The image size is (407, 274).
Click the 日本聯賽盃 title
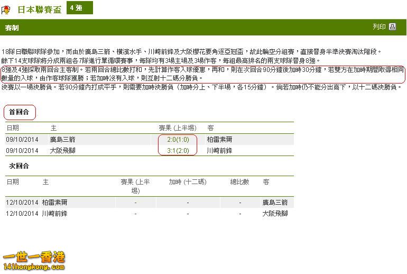pyautogui.click(x=40, y=10)
